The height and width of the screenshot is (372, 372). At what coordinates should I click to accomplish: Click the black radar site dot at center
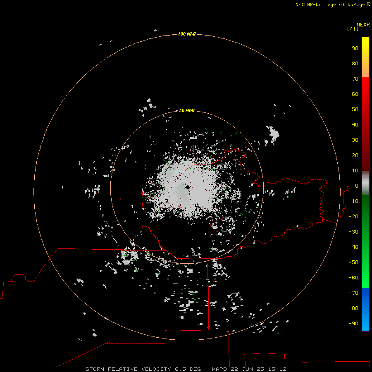[x=188, y=187]
